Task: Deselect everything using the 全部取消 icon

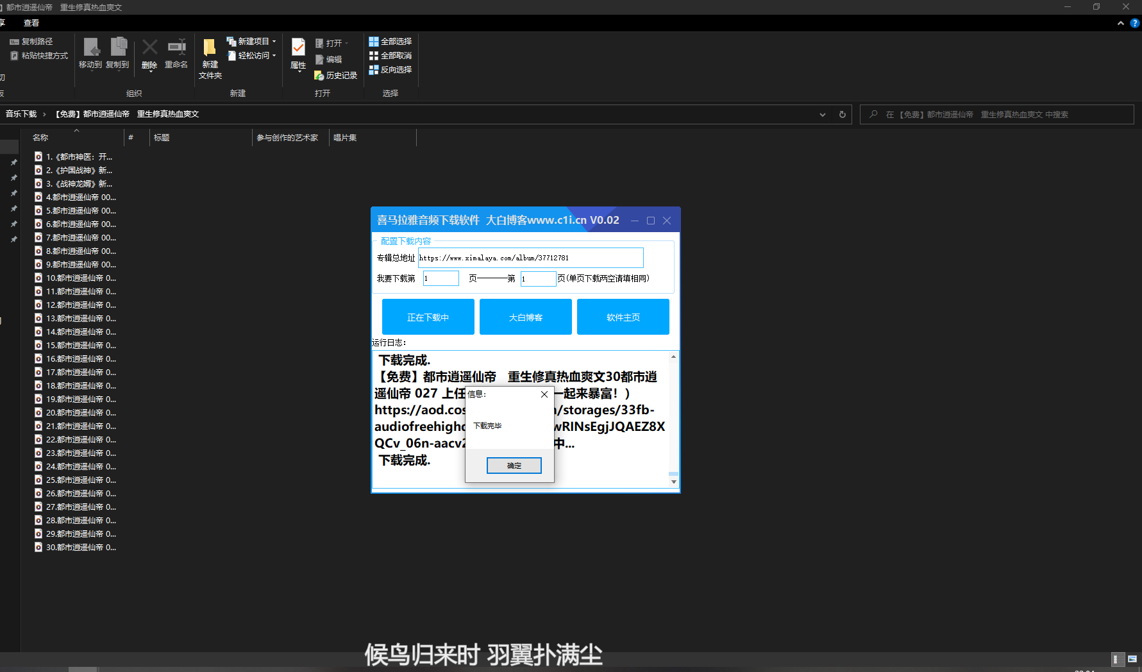Action: click(390, 55)
